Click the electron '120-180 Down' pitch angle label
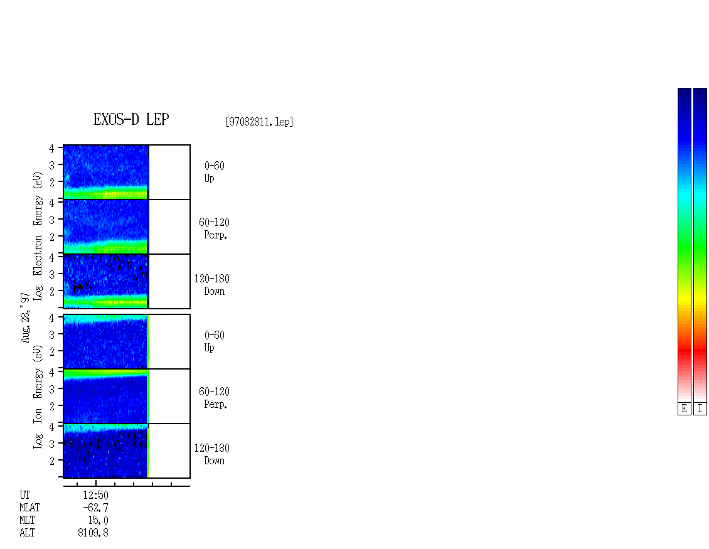This screenshot has height=549, width=709. coord(212,285)
